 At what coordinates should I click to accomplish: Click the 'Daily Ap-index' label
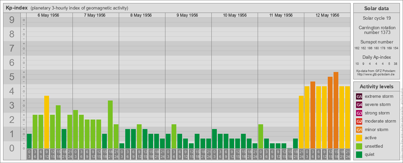coord(376,57)
